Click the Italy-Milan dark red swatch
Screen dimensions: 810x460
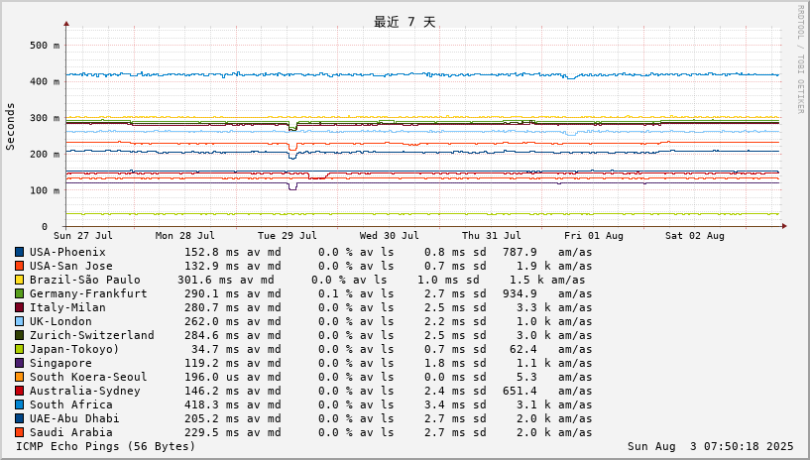pos(19,308)
